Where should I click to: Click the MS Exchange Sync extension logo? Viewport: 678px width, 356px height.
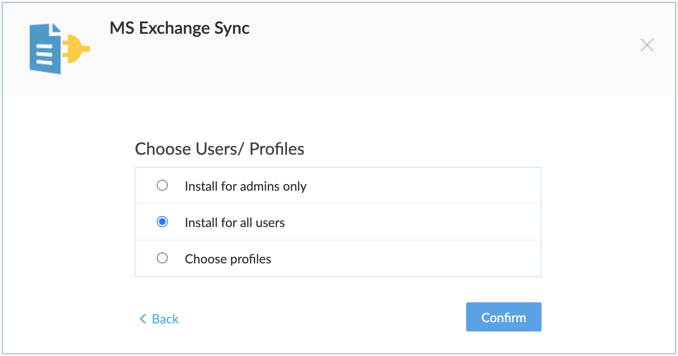59,49
